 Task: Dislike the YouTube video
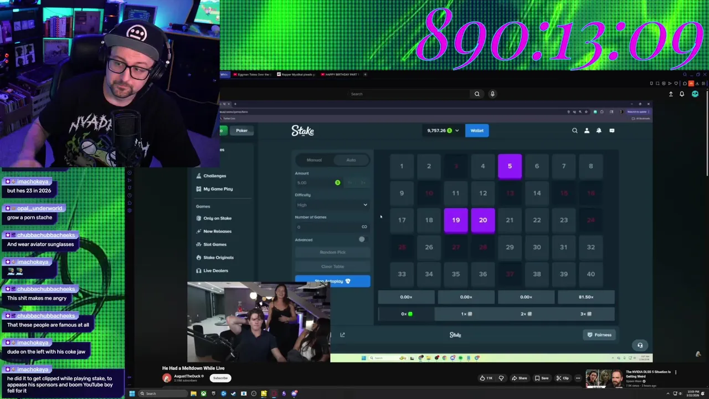[x=501, y=378]
